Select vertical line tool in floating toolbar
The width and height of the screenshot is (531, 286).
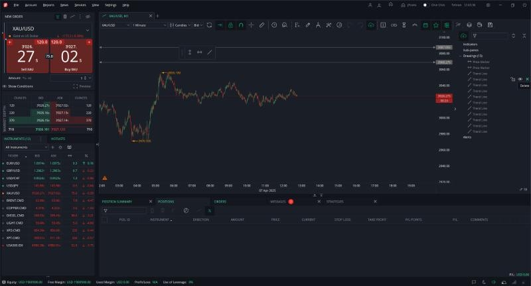click(x=190, y=52)
